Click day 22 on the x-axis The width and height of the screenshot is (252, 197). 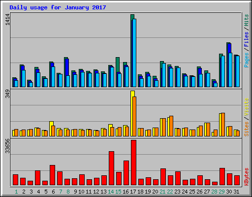(170, 192)
